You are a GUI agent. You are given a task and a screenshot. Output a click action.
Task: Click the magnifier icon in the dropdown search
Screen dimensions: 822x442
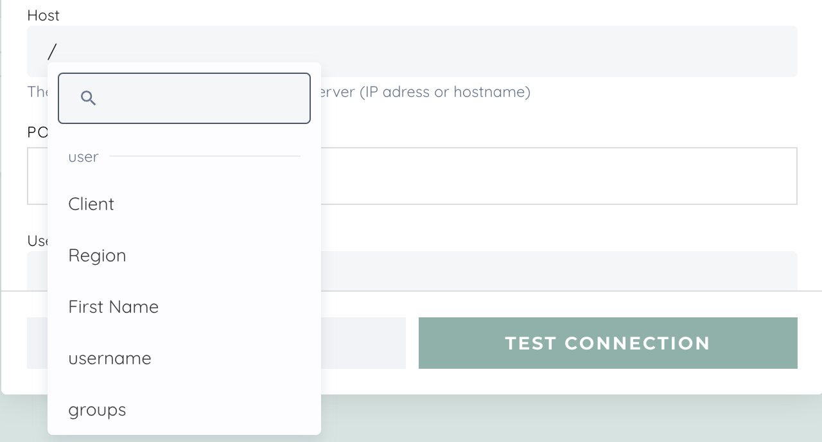click(89, 98)
